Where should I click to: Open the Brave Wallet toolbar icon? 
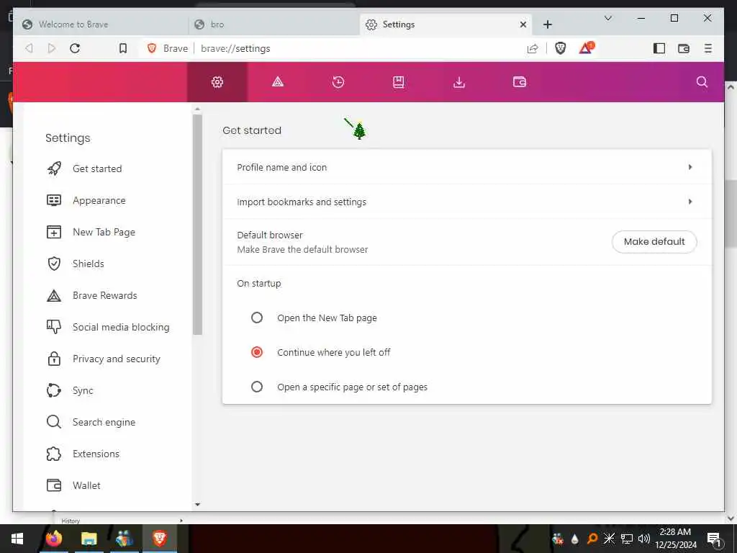684,48
